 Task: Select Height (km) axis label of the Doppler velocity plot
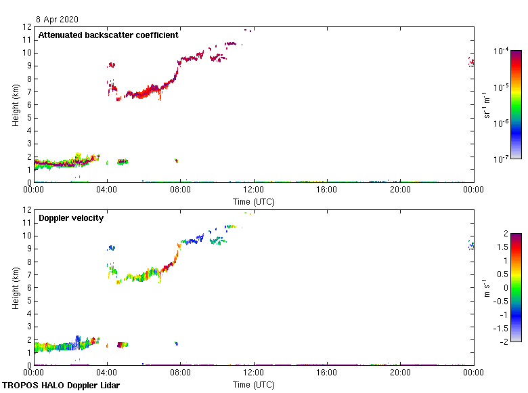tap(15, 287)
